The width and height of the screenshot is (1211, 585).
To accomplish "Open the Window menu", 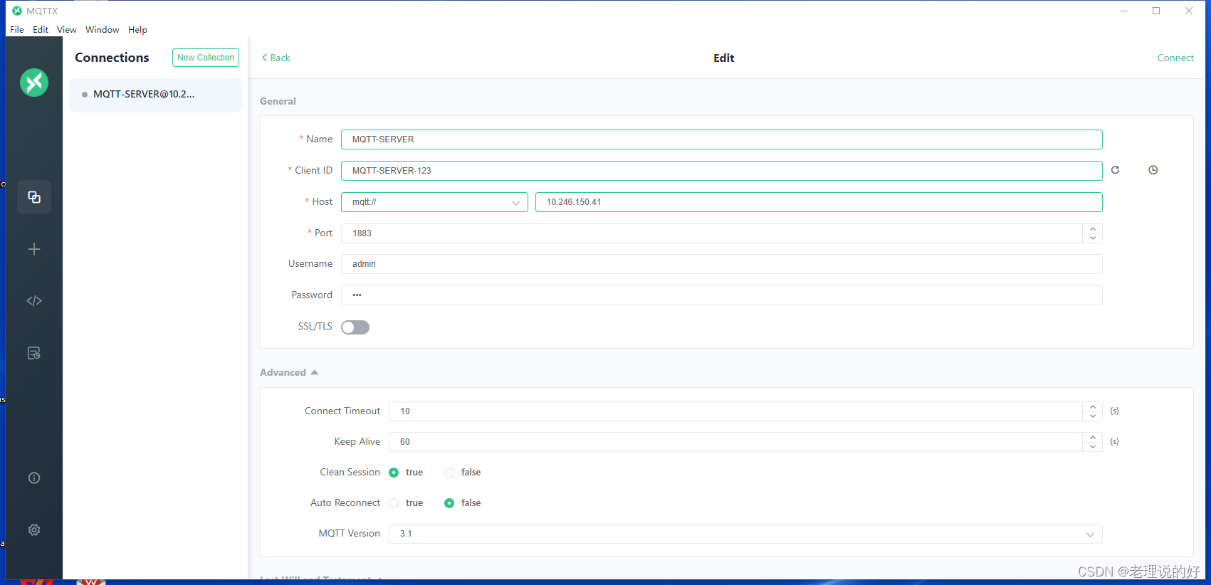I will click(x=103, y=30).
